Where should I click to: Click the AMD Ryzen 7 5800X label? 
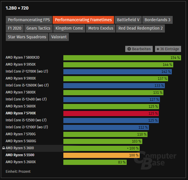coord(21,92)
